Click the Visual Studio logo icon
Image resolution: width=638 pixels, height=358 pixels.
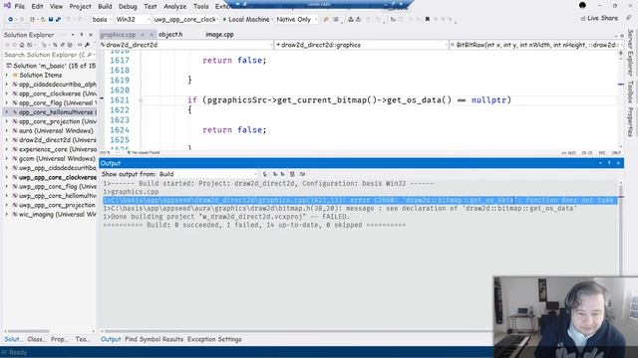(7, 6)
